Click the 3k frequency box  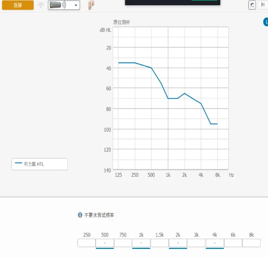196,243
